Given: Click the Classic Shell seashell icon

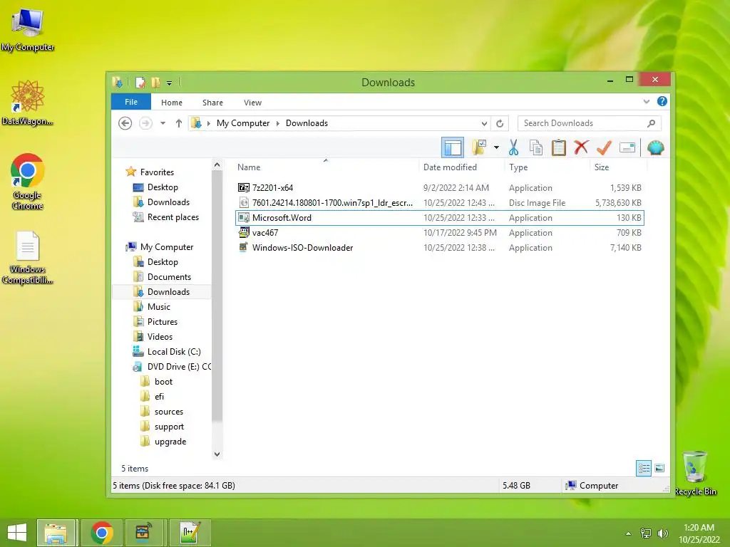Looking at the screenshot, I should [656, 148].
